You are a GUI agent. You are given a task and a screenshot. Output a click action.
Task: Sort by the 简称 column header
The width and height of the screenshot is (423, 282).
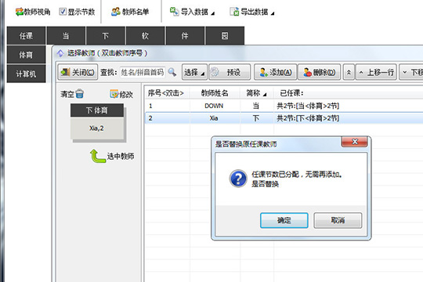tap(256, 93)
